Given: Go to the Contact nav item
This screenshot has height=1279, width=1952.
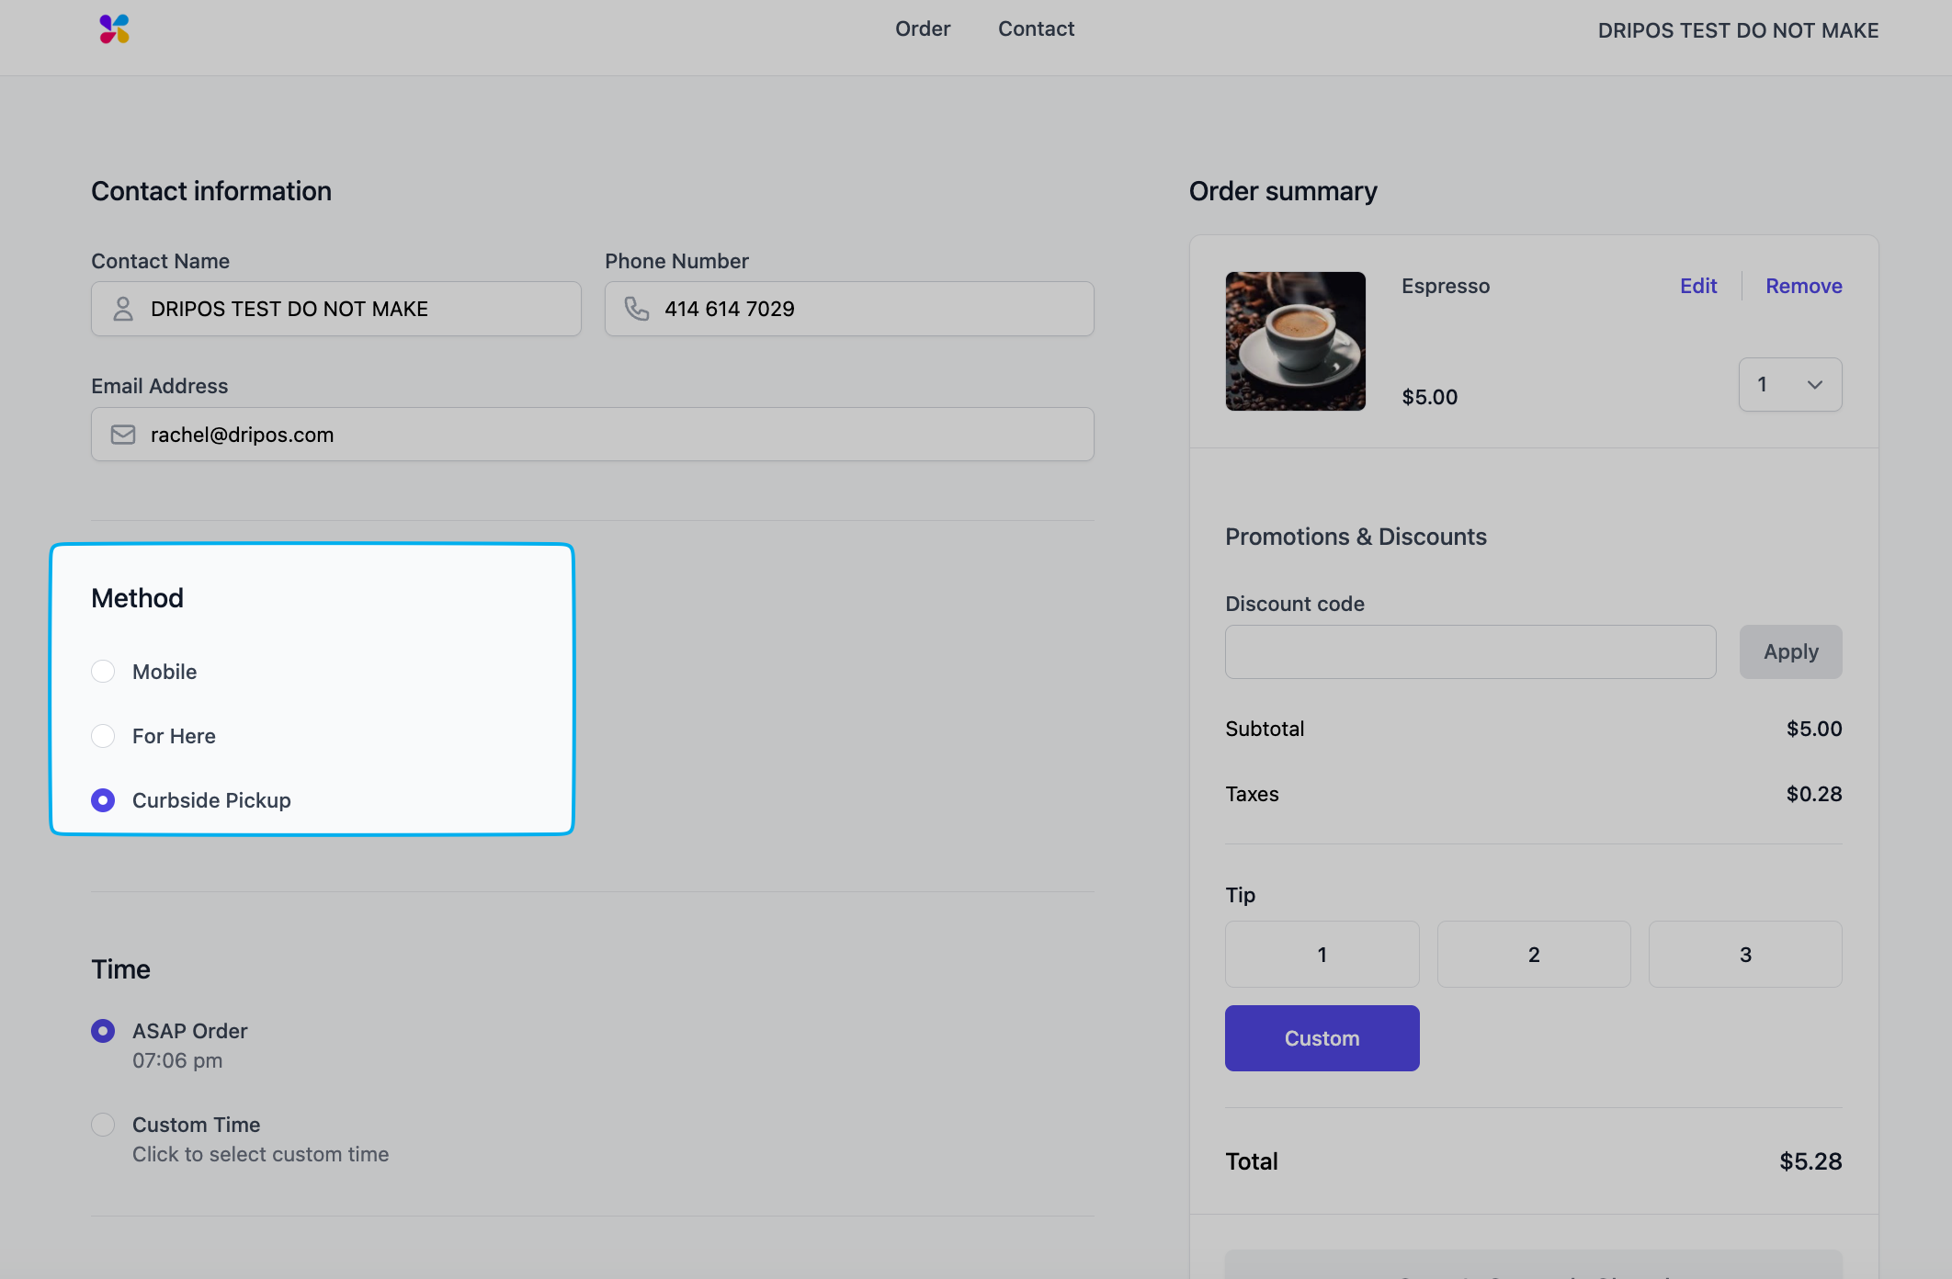Looking at the screenshot, I should pos(1036,29).
